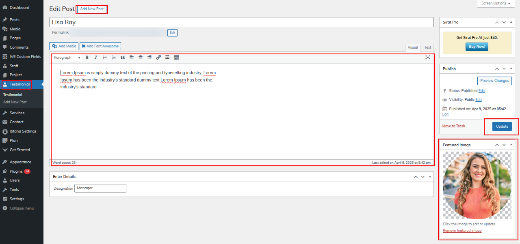The height and width of the screenshot is (244, 520).
Task: Toggle the Featured image panel triangle
Action: click(x=511, y=145)
